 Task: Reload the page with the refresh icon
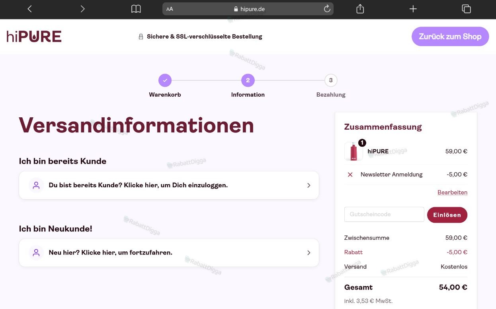[327, 9]
